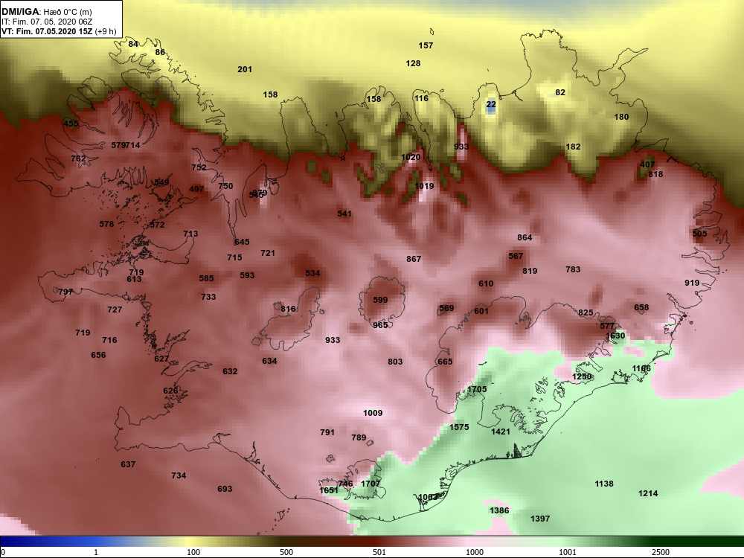Click the 100 label on the color scale
The width and height of the screenshot is (744, 558).
tap(193, 552)
